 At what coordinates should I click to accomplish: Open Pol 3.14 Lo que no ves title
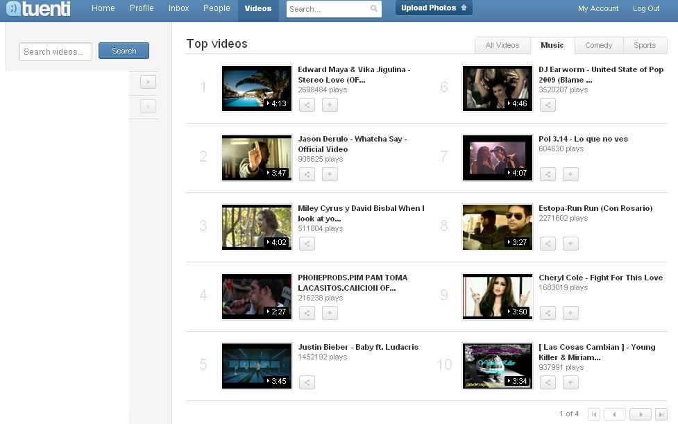pyautogui.click(x=584, y=139)
